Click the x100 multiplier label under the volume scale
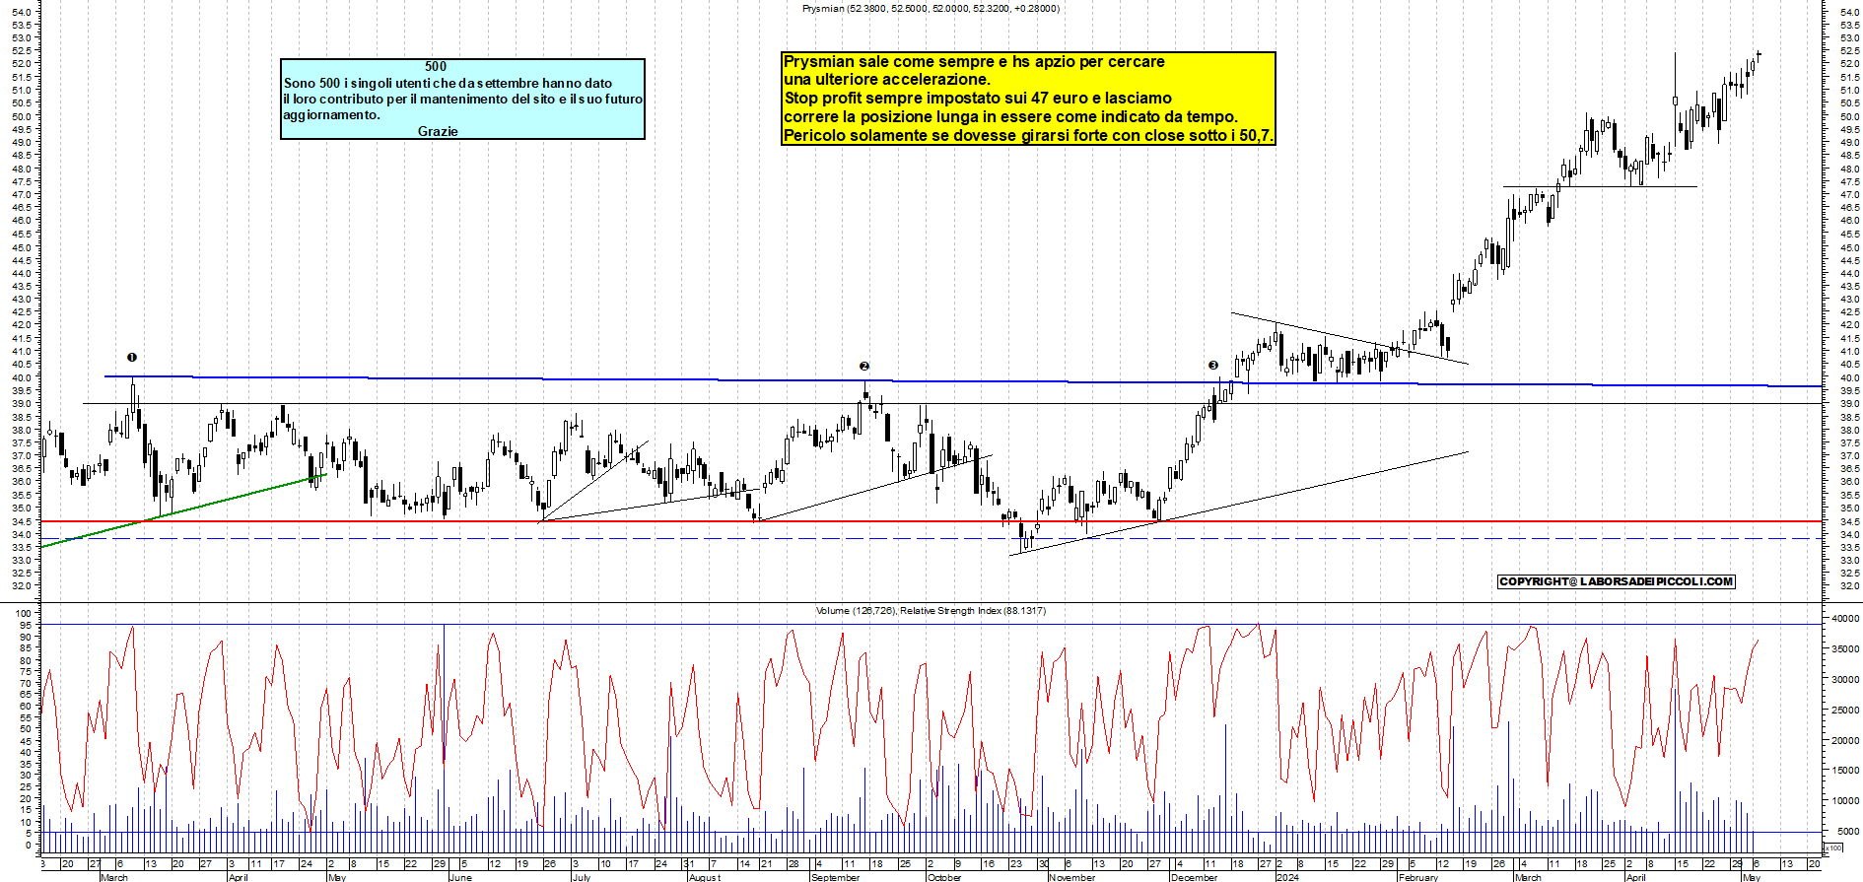Image resolution: width=1863 pixels, height=882 pixels. coord(1833,848)
